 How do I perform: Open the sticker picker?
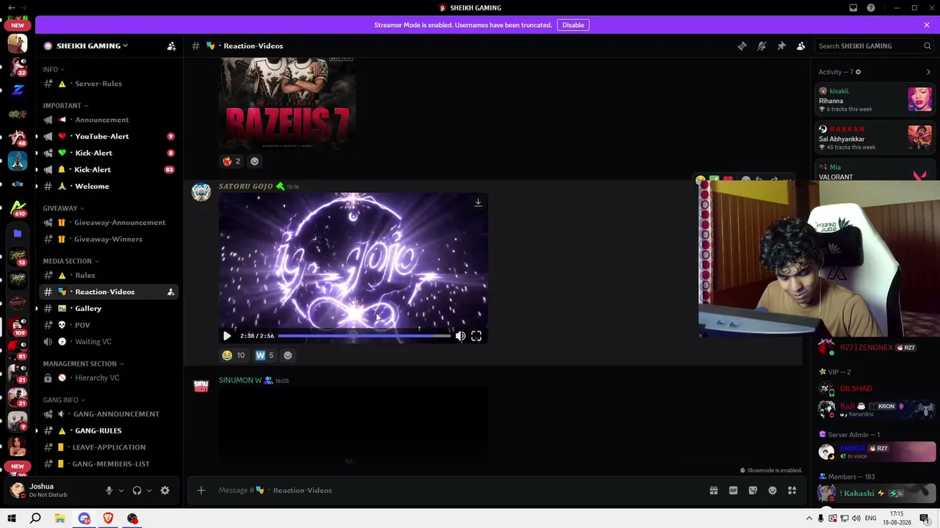coord(753,491)
